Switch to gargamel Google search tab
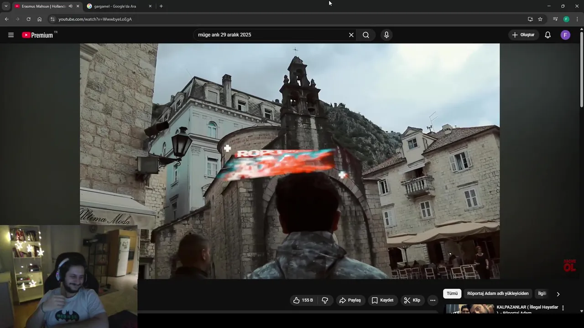Screen dimensions: 584x328 click(x=115, y=6)
